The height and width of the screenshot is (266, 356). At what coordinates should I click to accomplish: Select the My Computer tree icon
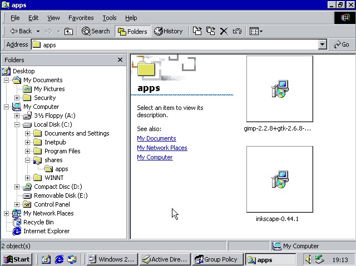(x=17, y=107)
